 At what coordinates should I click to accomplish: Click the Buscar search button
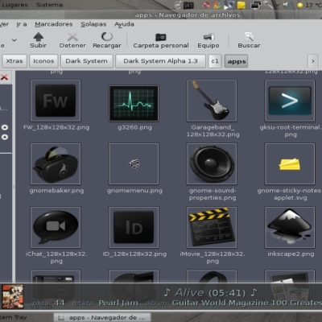tap(249, 40)
